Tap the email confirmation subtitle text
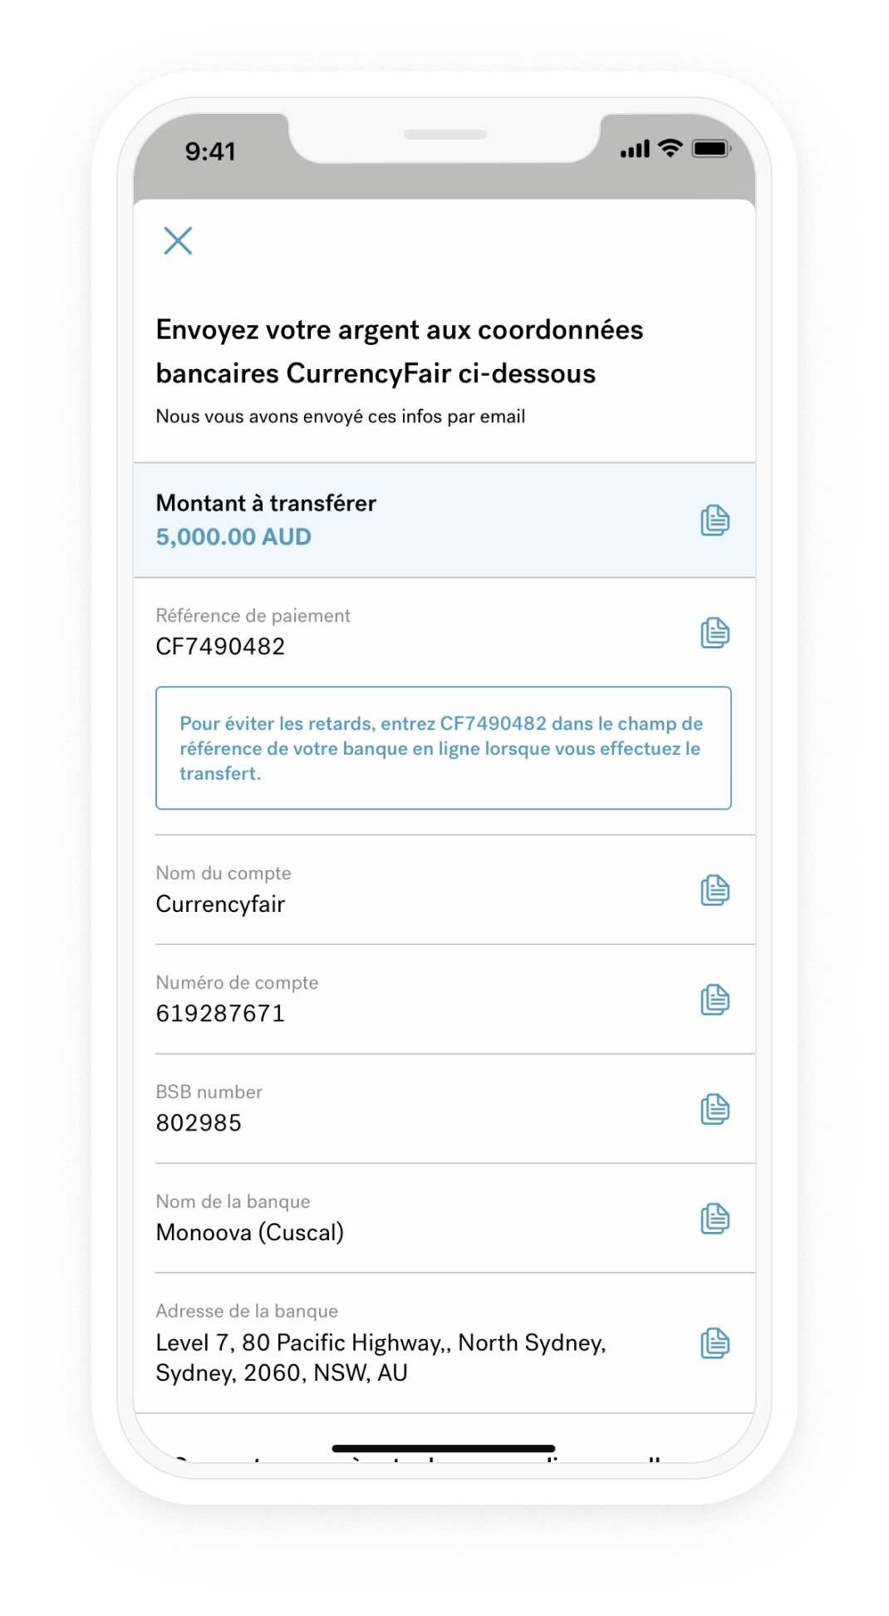The image size is (889, 1616). tap(340, 416)
